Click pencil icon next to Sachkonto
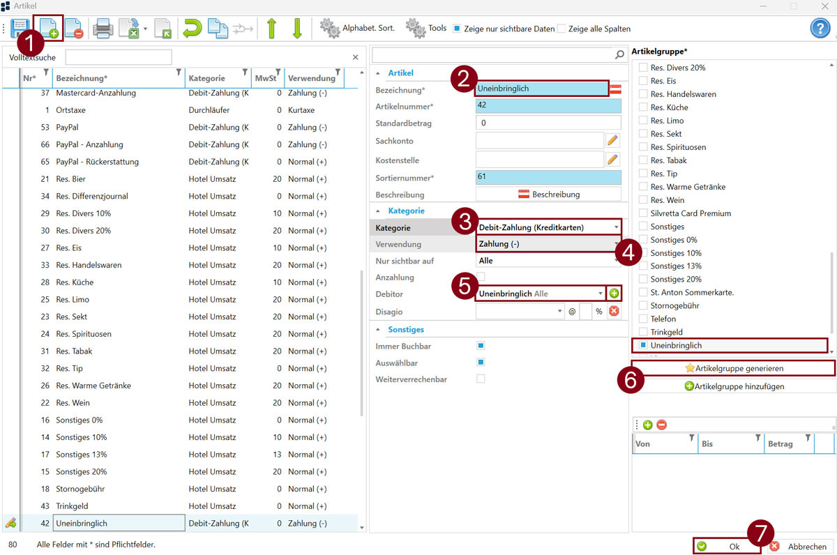This screenshot has width=837, height=555. [x=612, y=141]
